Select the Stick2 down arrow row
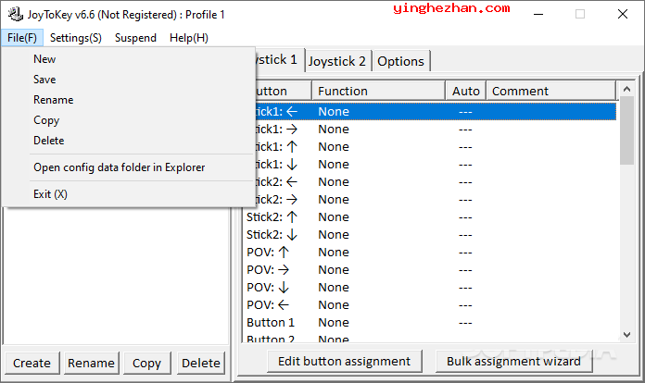Viewport: 645px width, 383px height. pos(430,235)
